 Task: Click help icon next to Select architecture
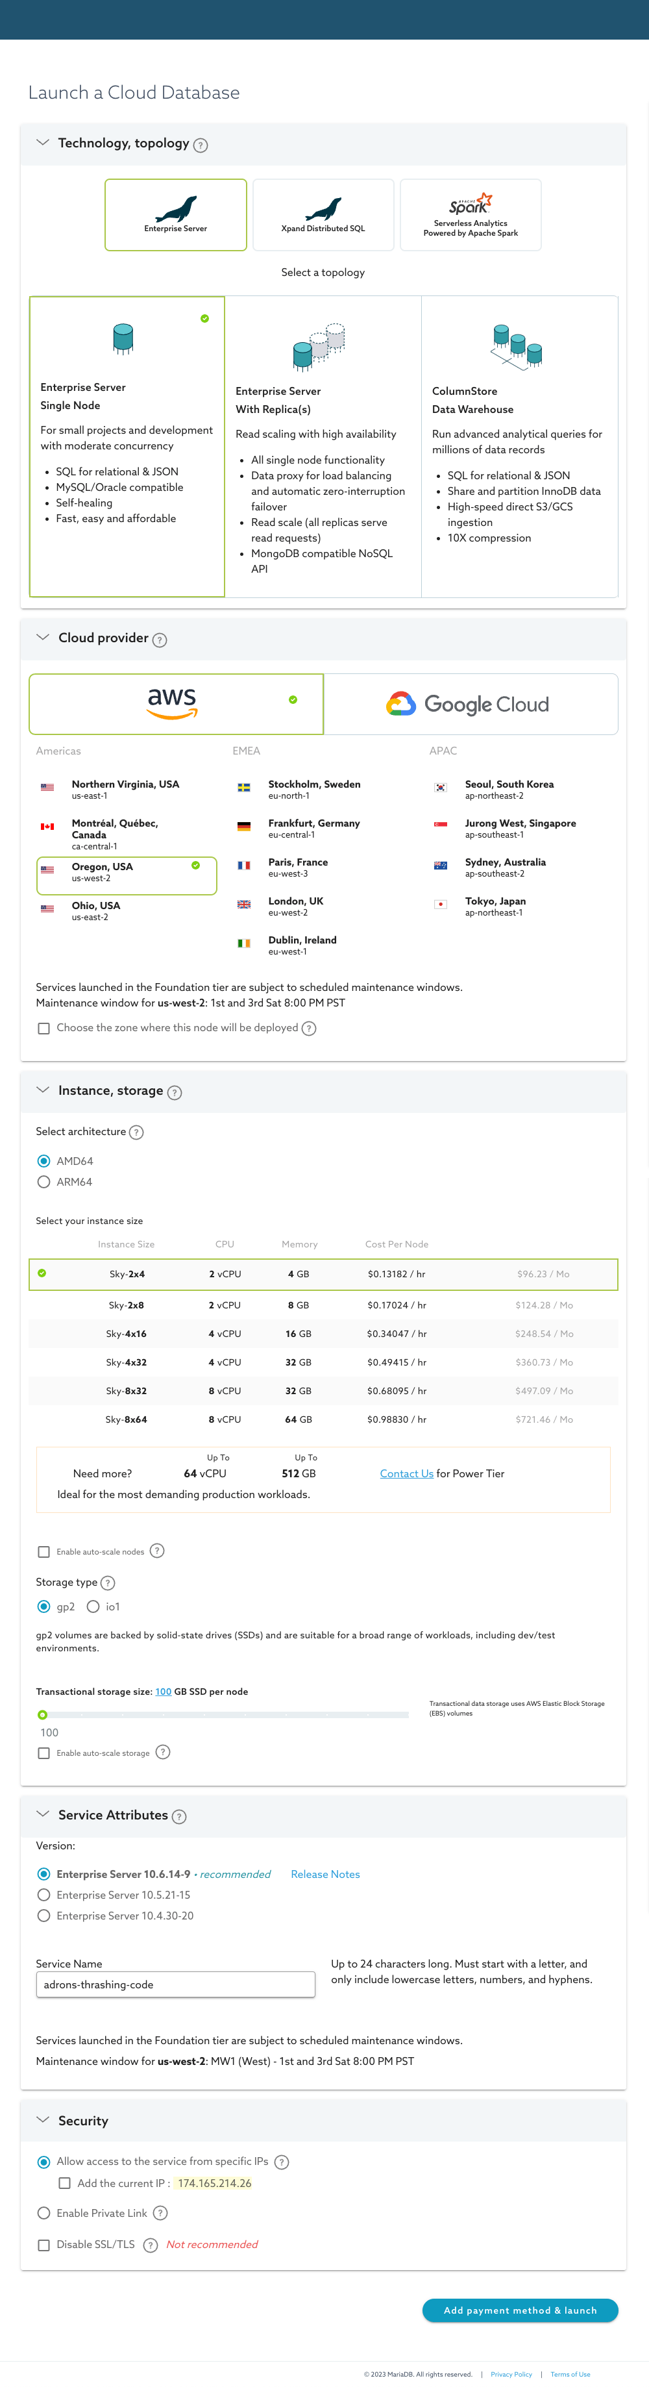[136, 1132]
